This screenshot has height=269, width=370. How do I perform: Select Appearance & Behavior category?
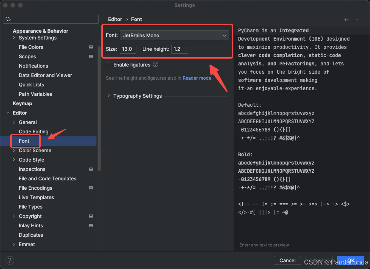[x=40, y=31]
